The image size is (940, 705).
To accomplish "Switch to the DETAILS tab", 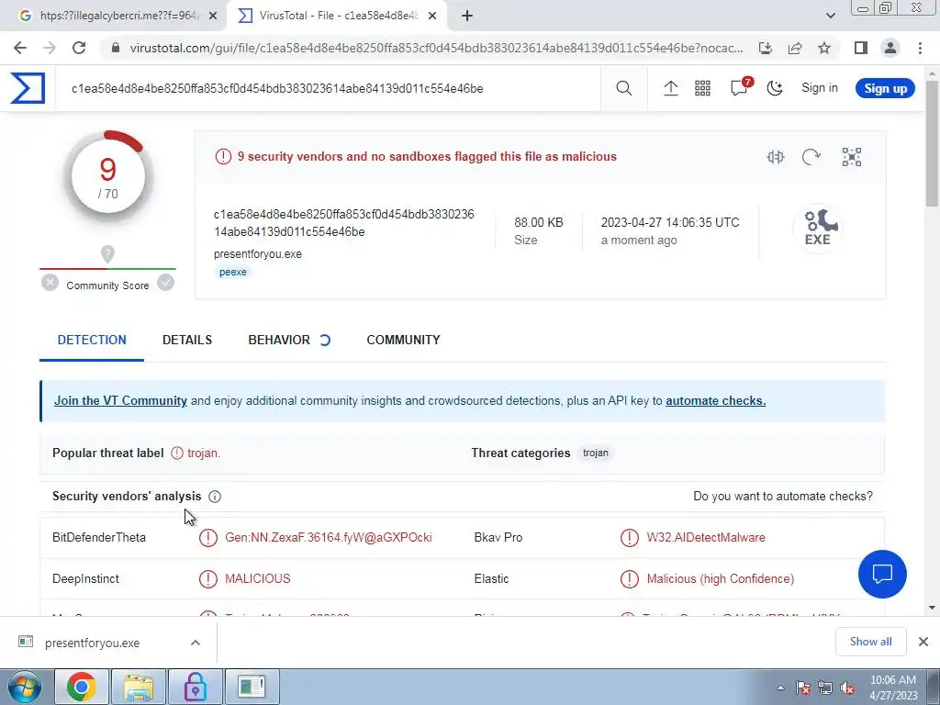I will [x=187, y=340].
